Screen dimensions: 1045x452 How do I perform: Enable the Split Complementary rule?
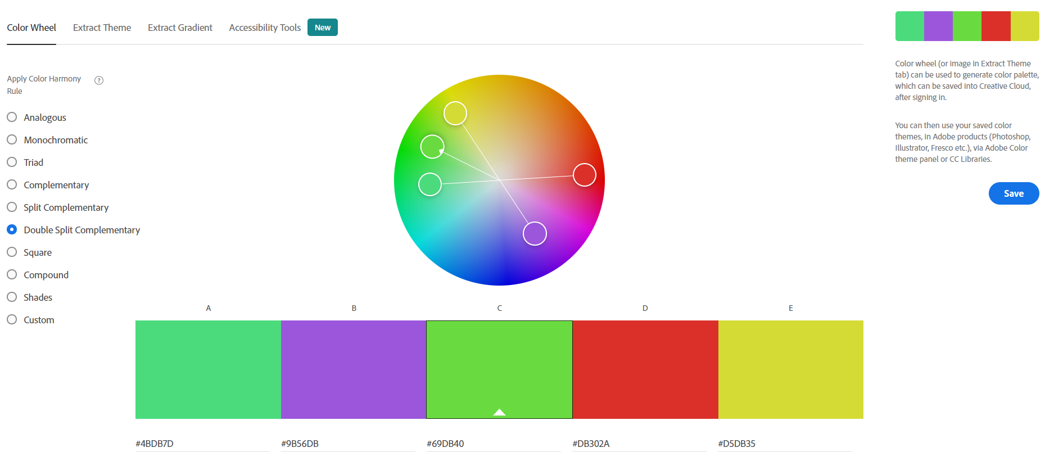12,207
